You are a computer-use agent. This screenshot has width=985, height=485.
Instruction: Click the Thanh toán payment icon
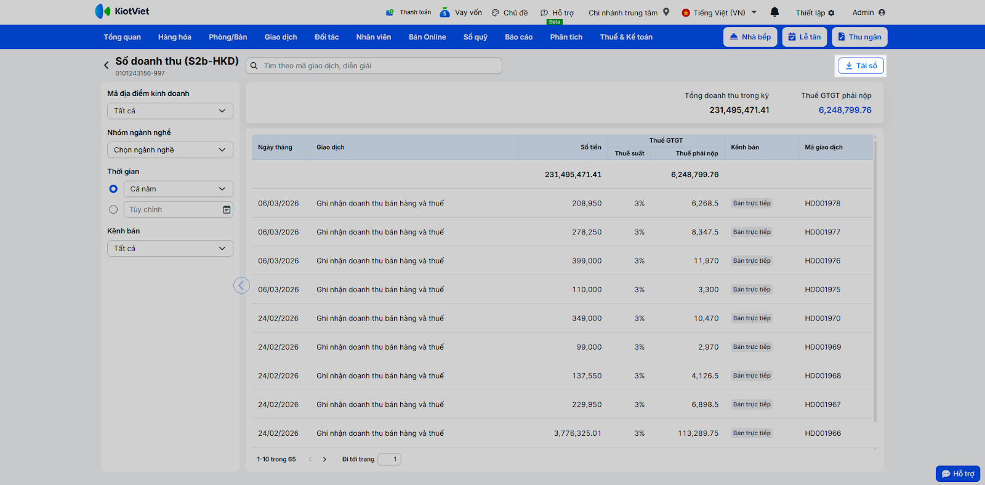tap(390, 12)
